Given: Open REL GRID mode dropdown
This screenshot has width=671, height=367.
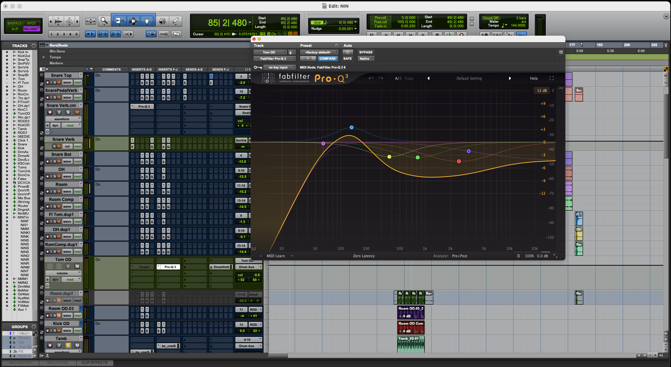Looking at the screenshot, I should pyautogui.click(x=32, y=29).
